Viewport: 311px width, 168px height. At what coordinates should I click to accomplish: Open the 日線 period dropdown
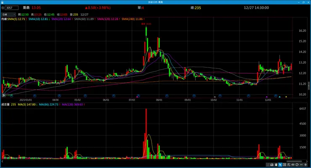tap(8, 15)
